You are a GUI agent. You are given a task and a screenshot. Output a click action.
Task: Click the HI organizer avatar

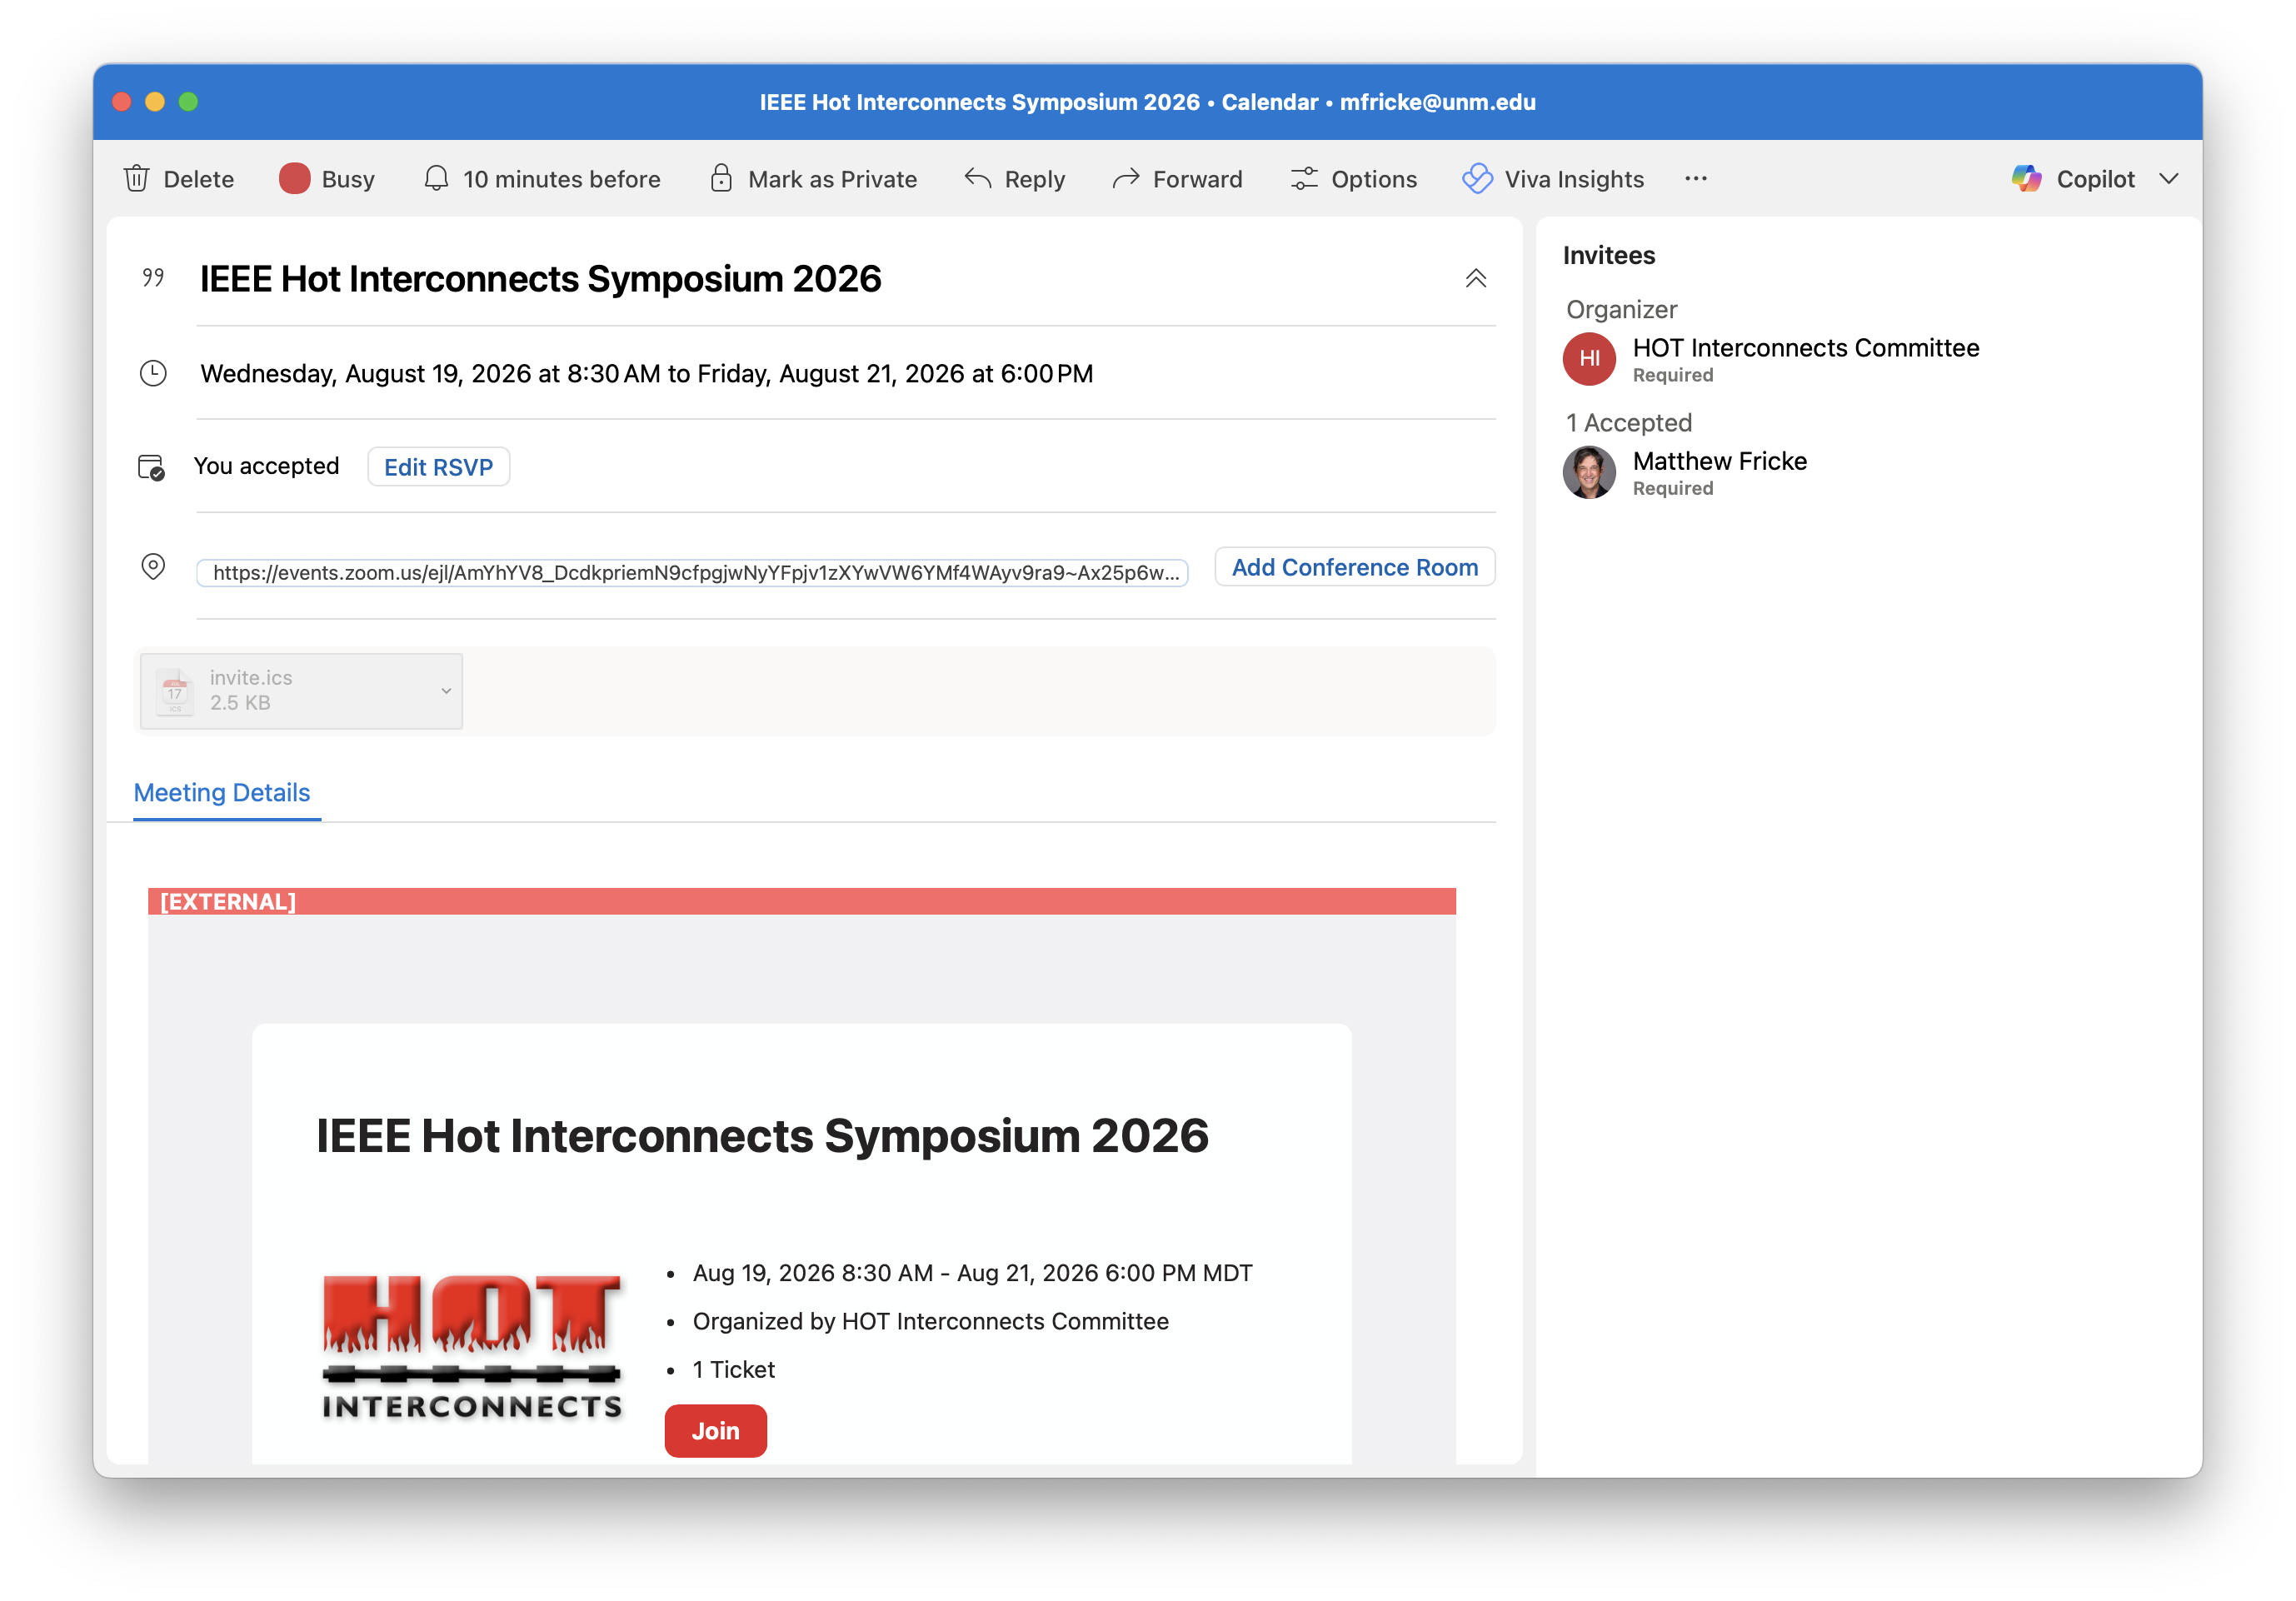pyautogui.click(x=1589, y=359)
